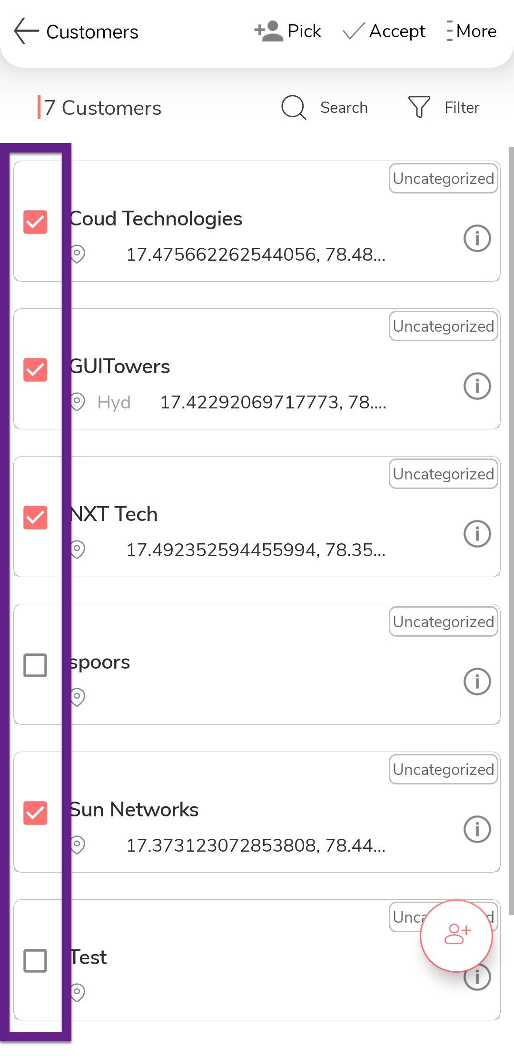Image resolution: width=514 pixels, height=1058 pixels.
Task: Select the spoors customer checkbox
Action: [x=35, y=665]
